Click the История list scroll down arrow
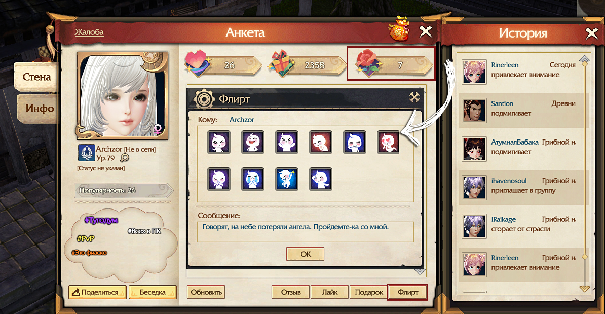This screenshot has width=605, height=314. coord(585,288)
